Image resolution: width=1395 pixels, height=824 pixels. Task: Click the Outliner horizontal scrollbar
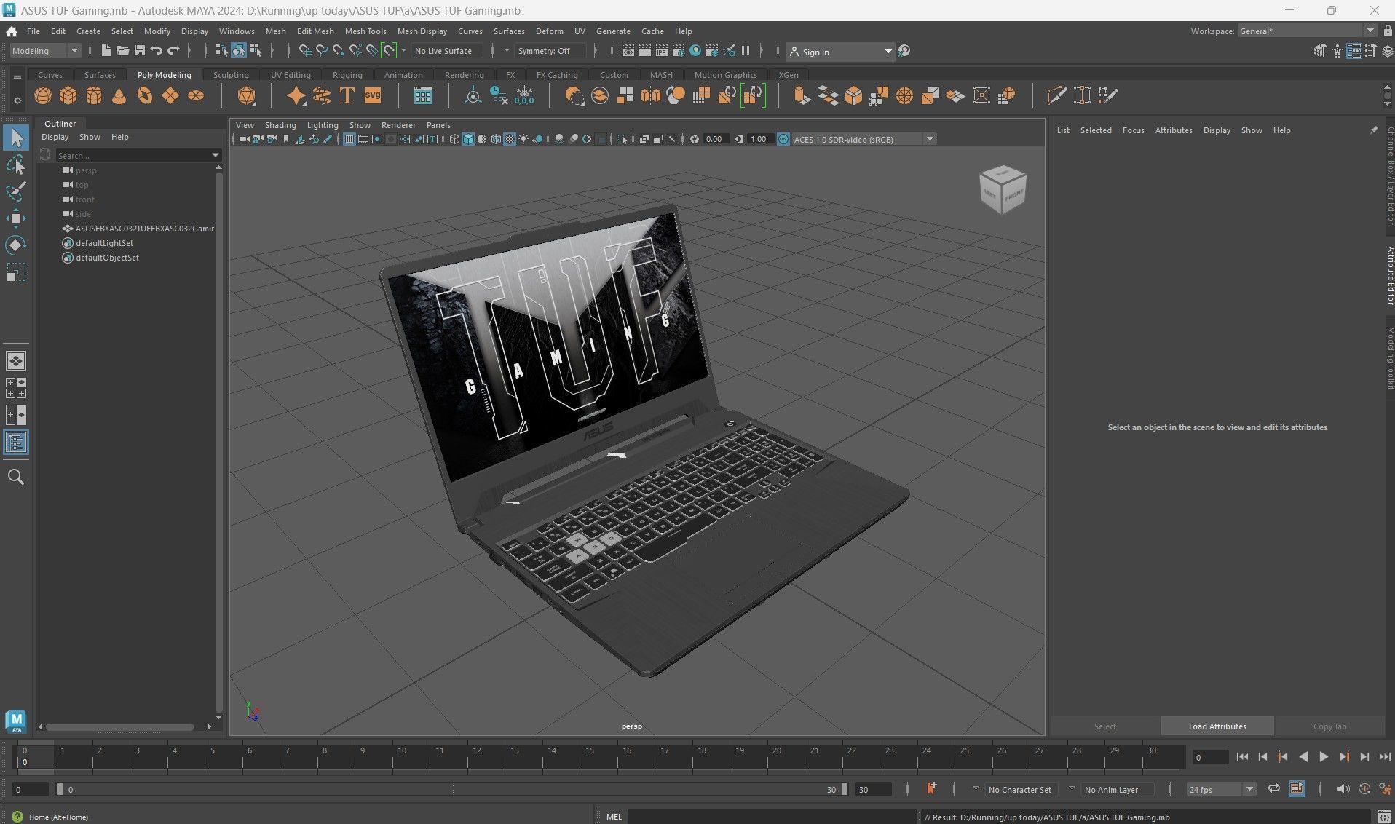[x=119, y=726]
